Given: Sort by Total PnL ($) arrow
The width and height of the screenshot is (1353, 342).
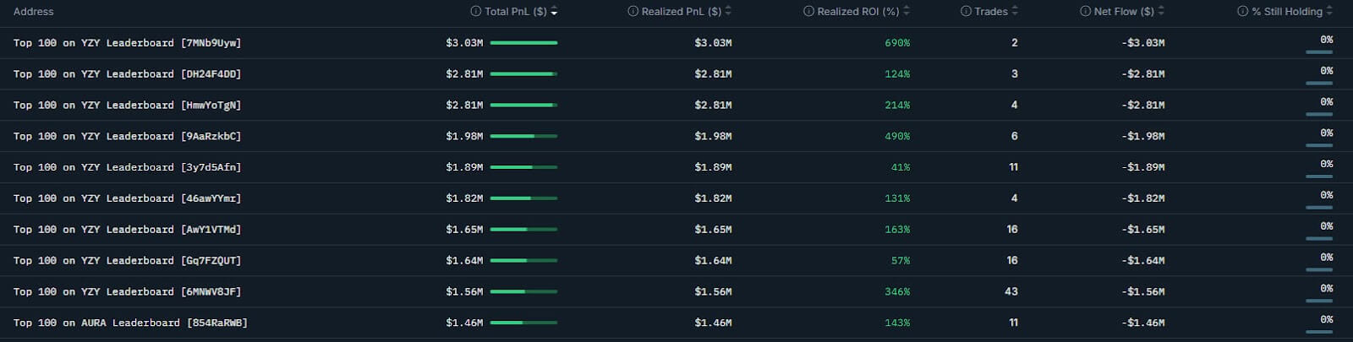Looking at the screenshot, I should click(554, 12).
